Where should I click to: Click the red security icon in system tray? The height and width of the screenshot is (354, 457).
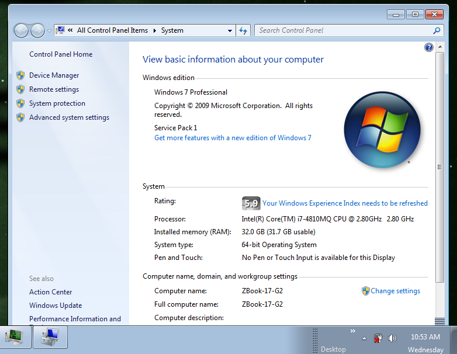click(378, 338)
